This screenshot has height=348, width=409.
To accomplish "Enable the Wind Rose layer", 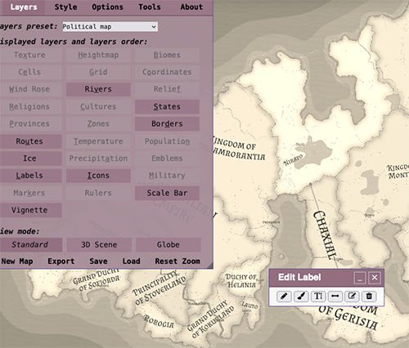I will pyautogui.click(x=29, y=89).
